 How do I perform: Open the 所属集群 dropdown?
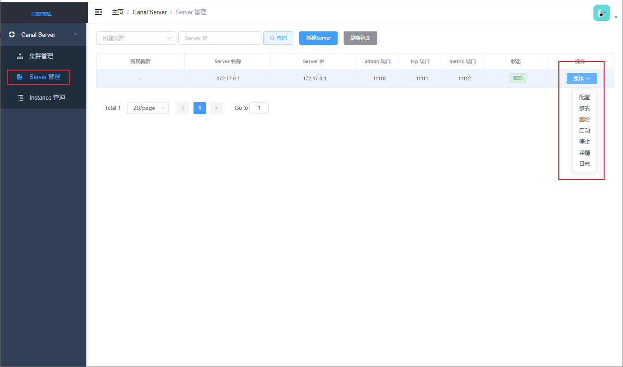click(136, 38)
